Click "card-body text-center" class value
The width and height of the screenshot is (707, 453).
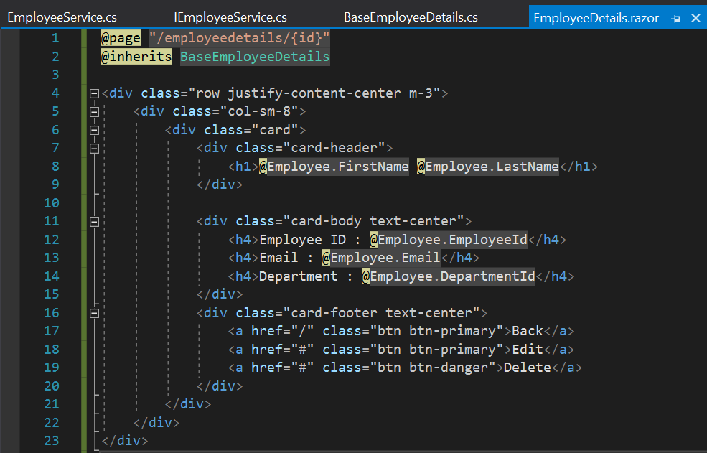[x=373, y=221]
